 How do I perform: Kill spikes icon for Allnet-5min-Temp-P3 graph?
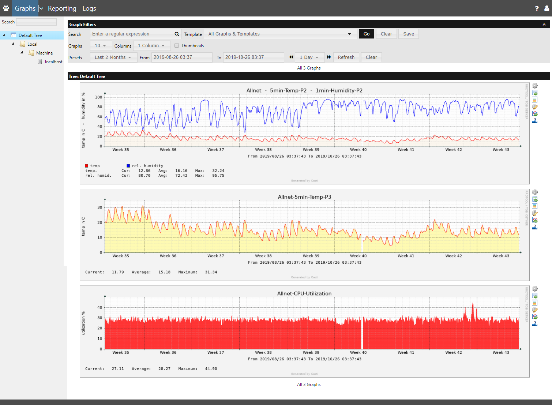click(x=535, y=227)
